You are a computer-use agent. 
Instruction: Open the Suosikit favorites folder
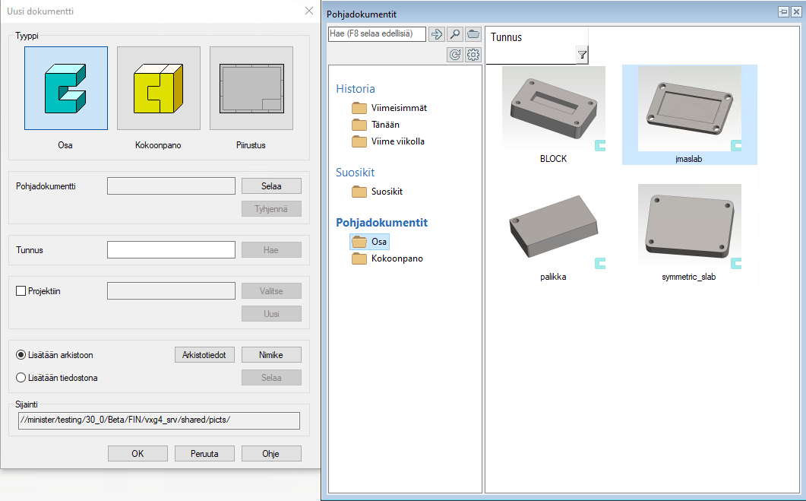[387, 192]
